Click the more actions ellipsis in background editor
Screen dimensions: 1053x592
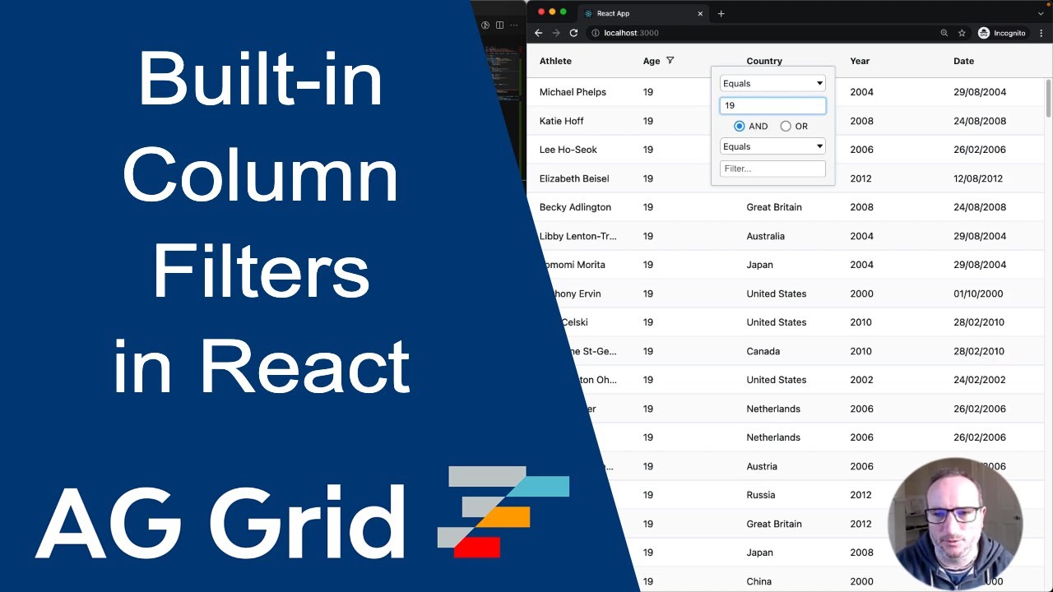click(x=513, y=25)
